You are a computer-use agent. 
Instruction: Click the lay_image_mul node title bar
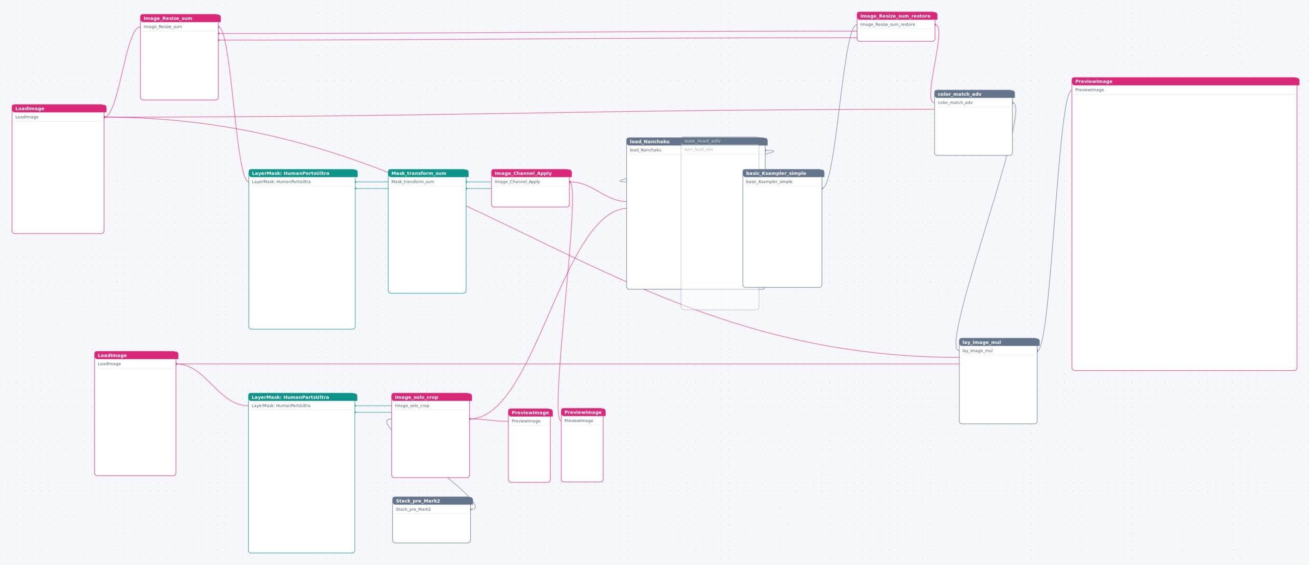click(999, 342)
